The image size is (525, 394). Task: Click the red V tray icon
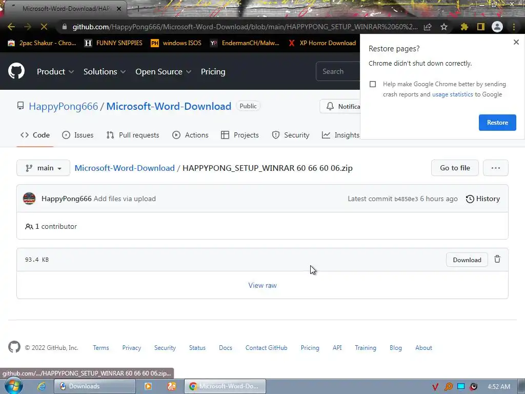(435, 387)
